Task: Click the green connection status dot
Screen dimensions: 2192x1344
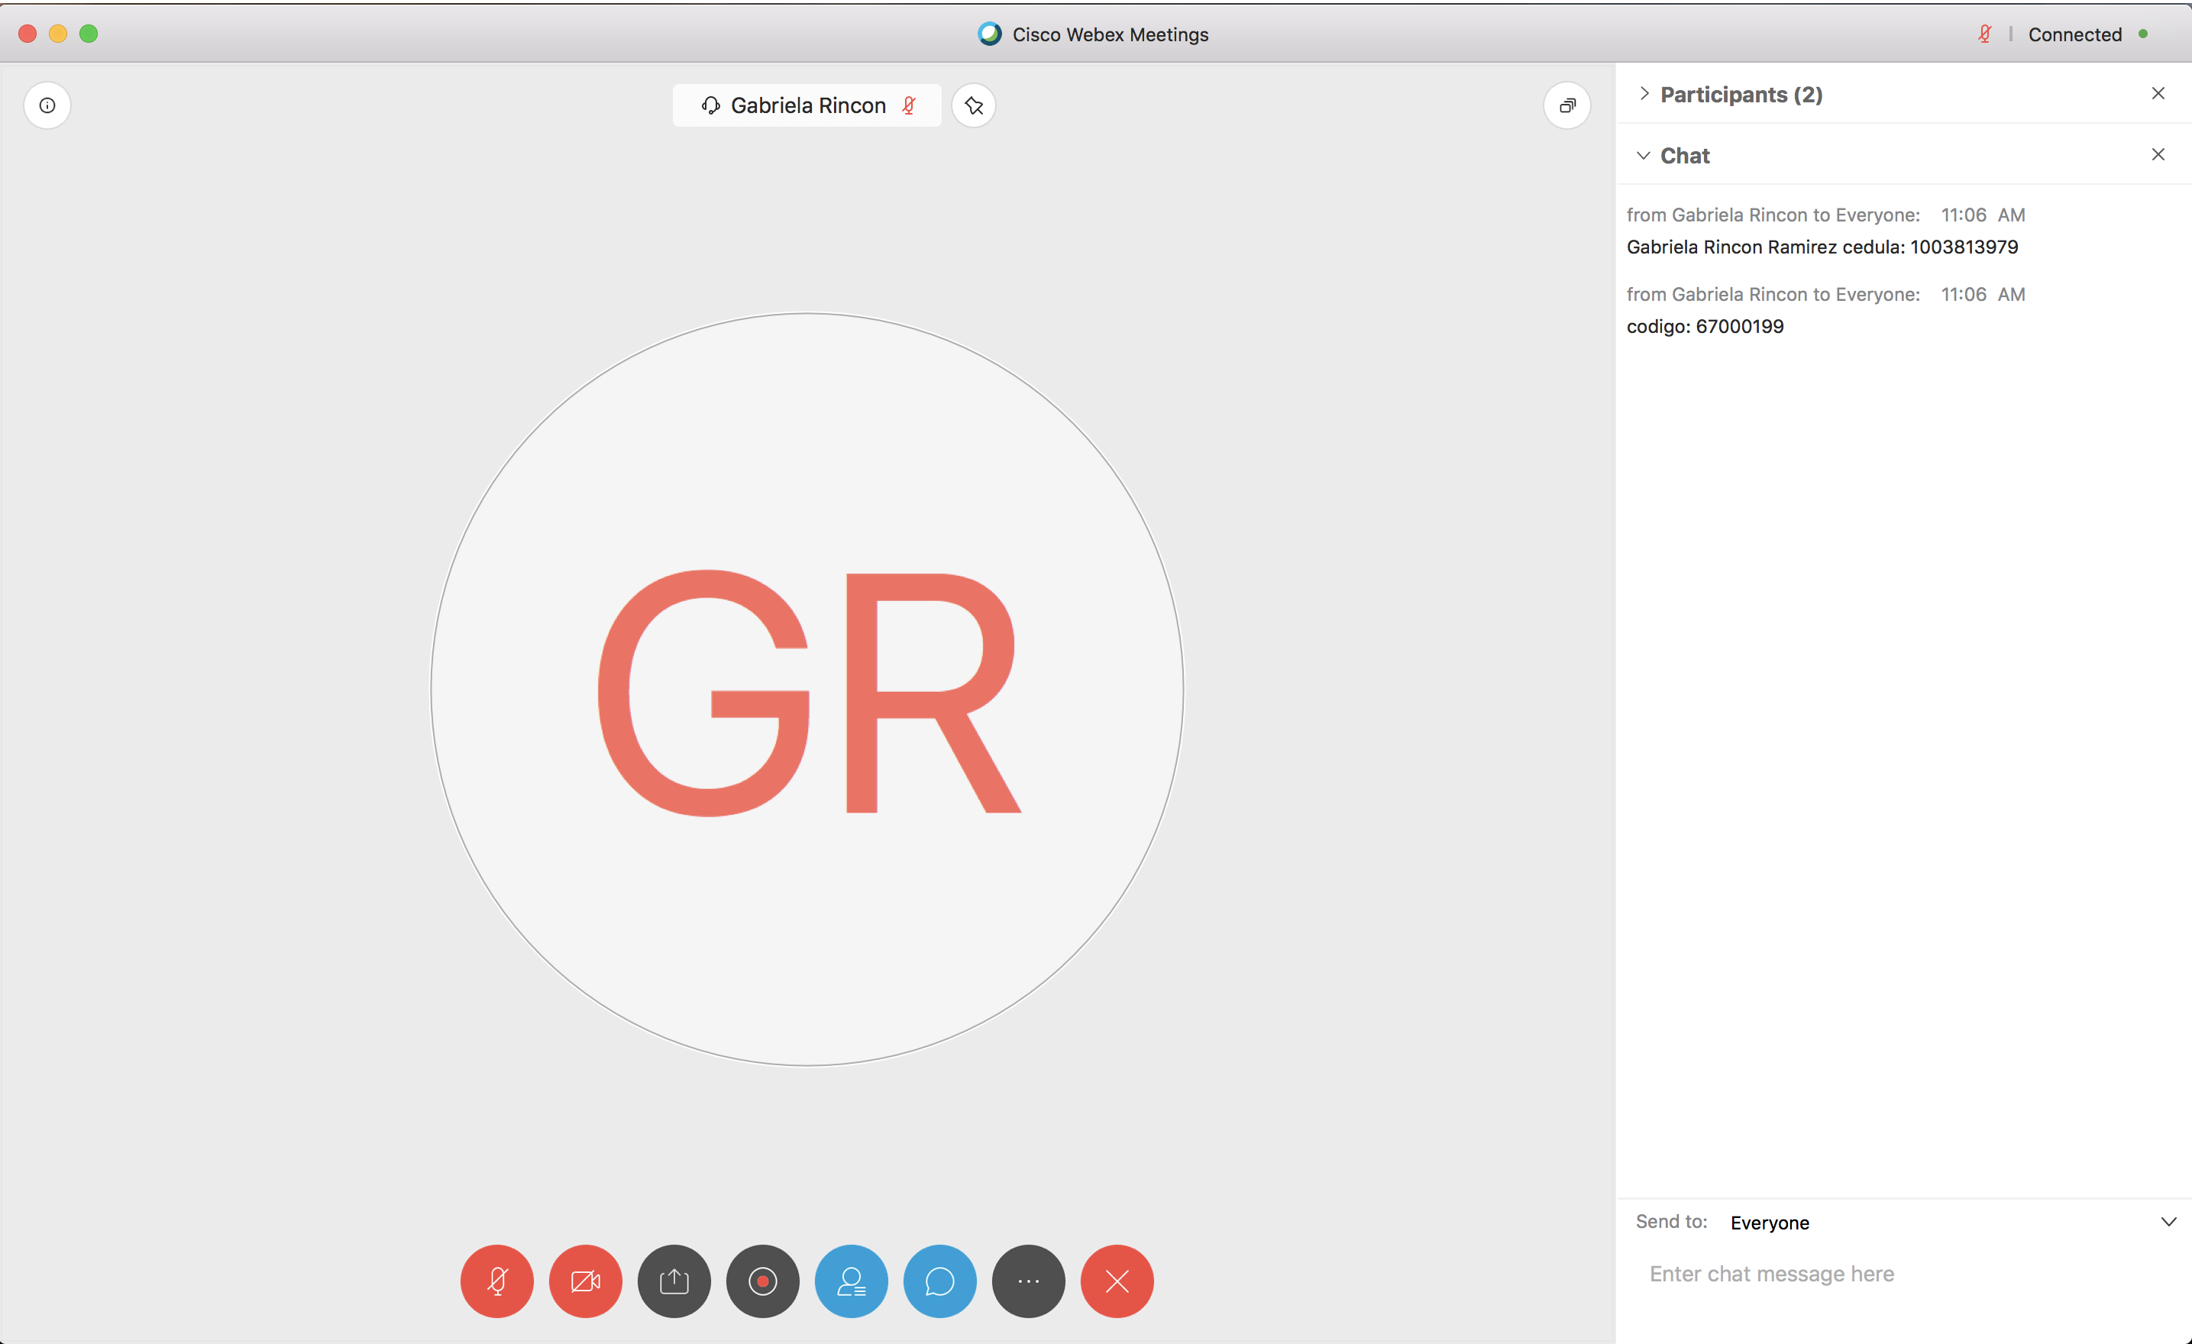Action: click(x=2143, y=34)
